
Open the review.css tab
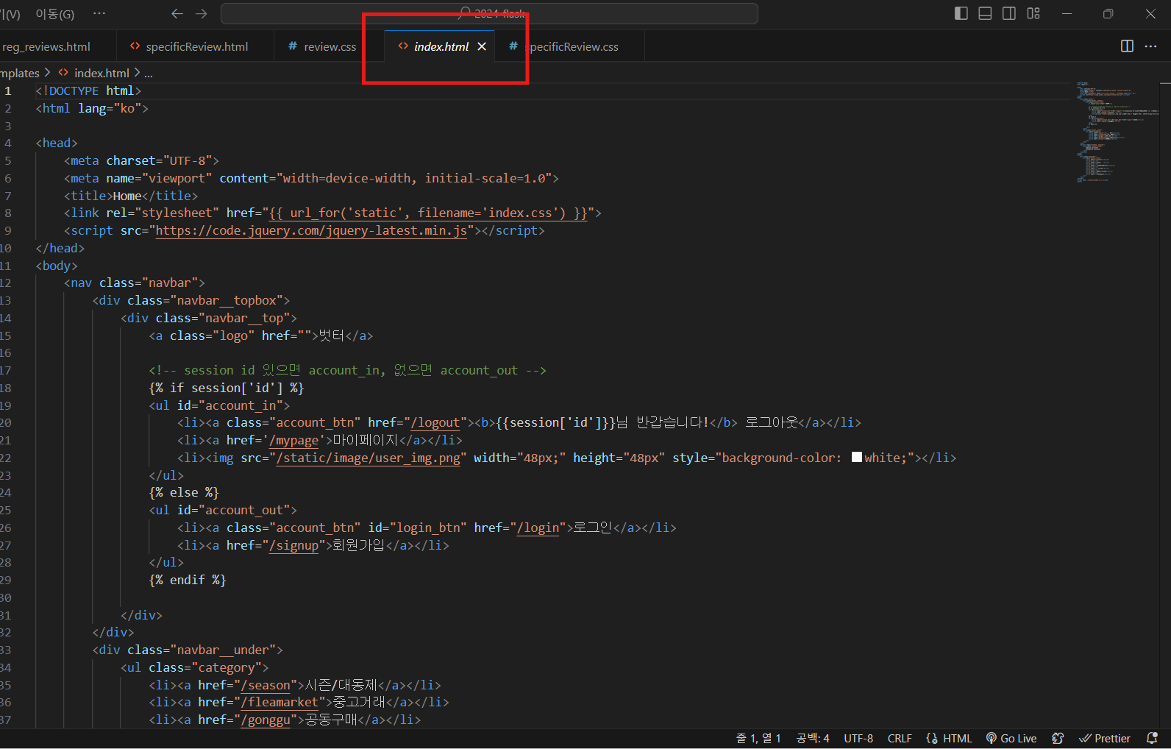tap(330, 46)
